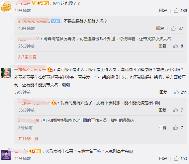Open the yellow cartoon avatar profile

click(x=6, y=7)
